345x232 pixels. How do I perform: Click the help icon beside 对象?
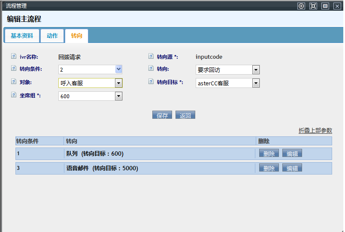pos(13,81)
